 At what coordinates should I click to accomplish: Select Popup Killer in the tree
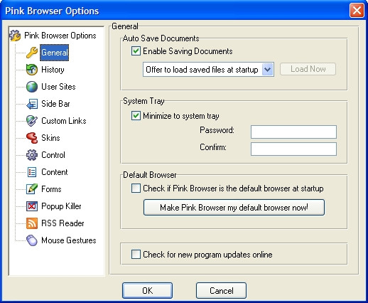point(61,206)
